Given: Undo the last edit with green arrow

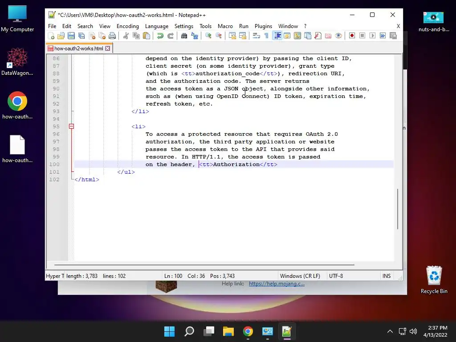Looking at the screenshot, I should [x=160, y=36].
